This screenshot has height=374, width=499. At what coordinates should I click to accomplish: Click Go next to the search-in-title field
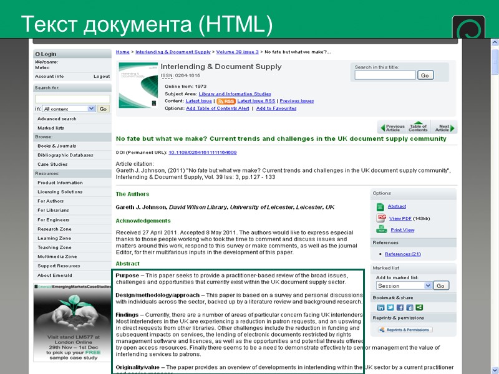point(426,74)
